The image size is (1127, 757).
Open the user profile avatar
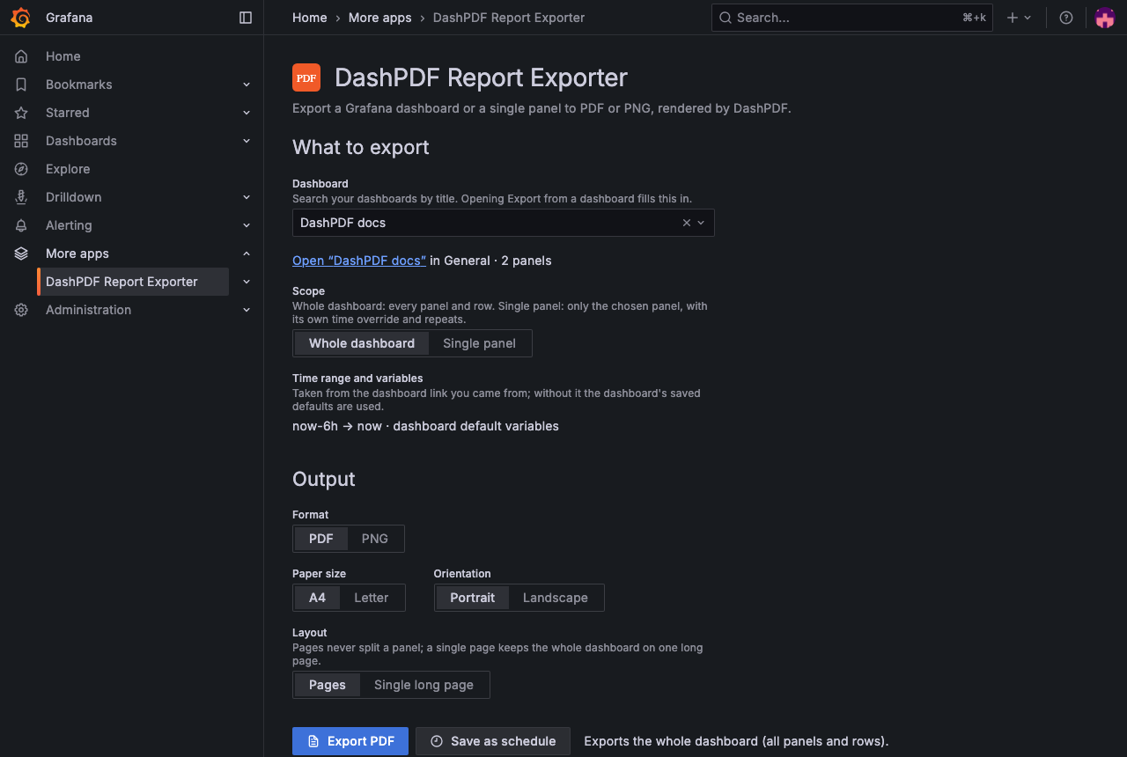point(1105,18)
